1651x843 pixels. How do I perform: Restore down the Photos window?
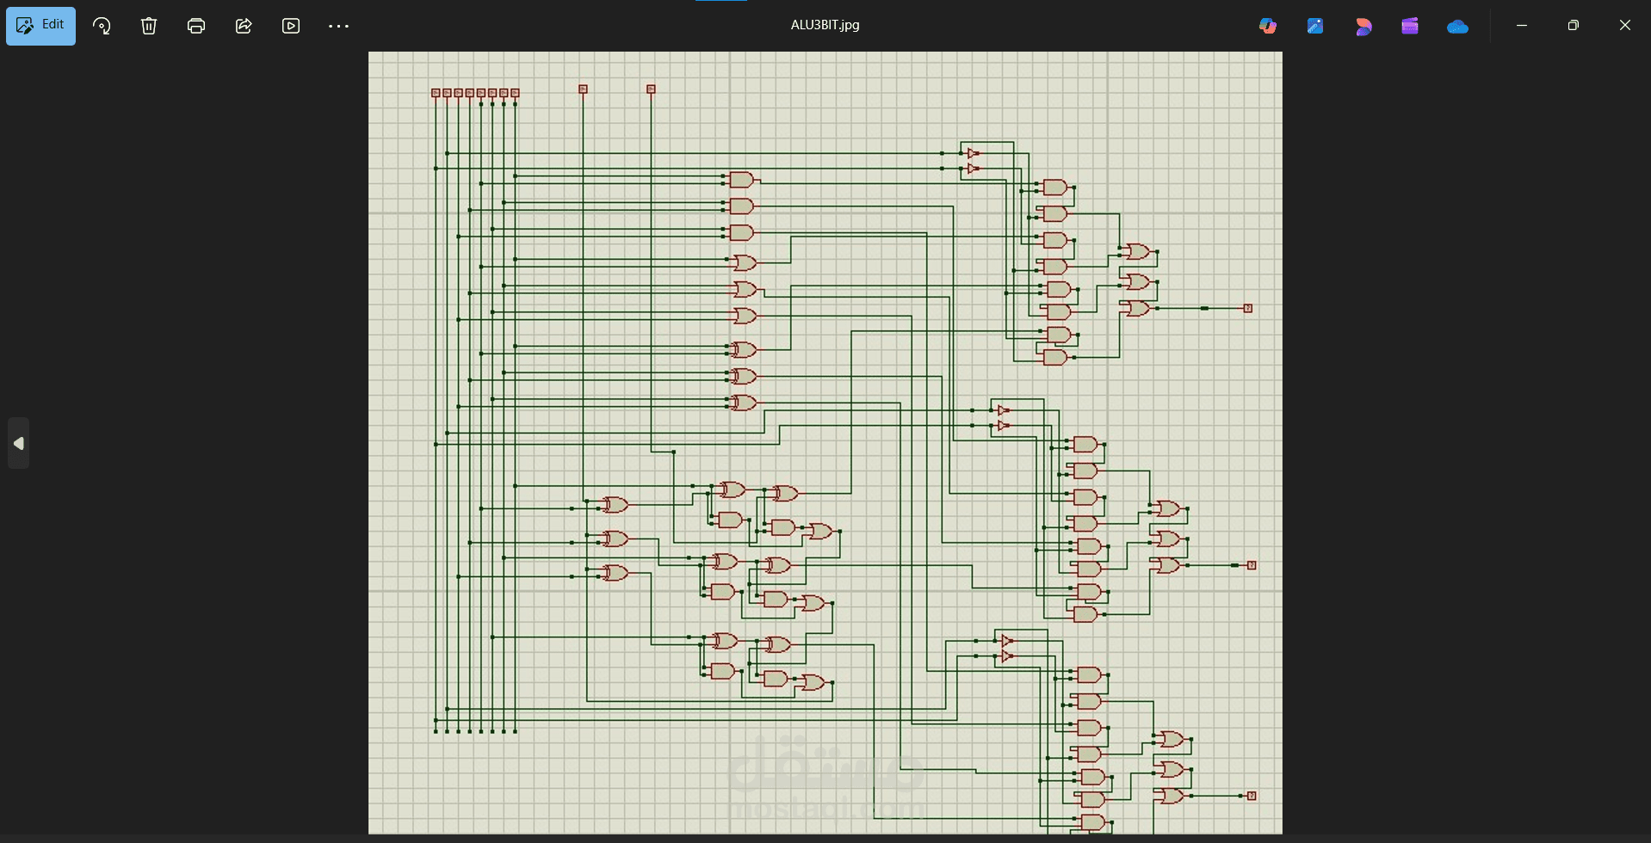1574,25
